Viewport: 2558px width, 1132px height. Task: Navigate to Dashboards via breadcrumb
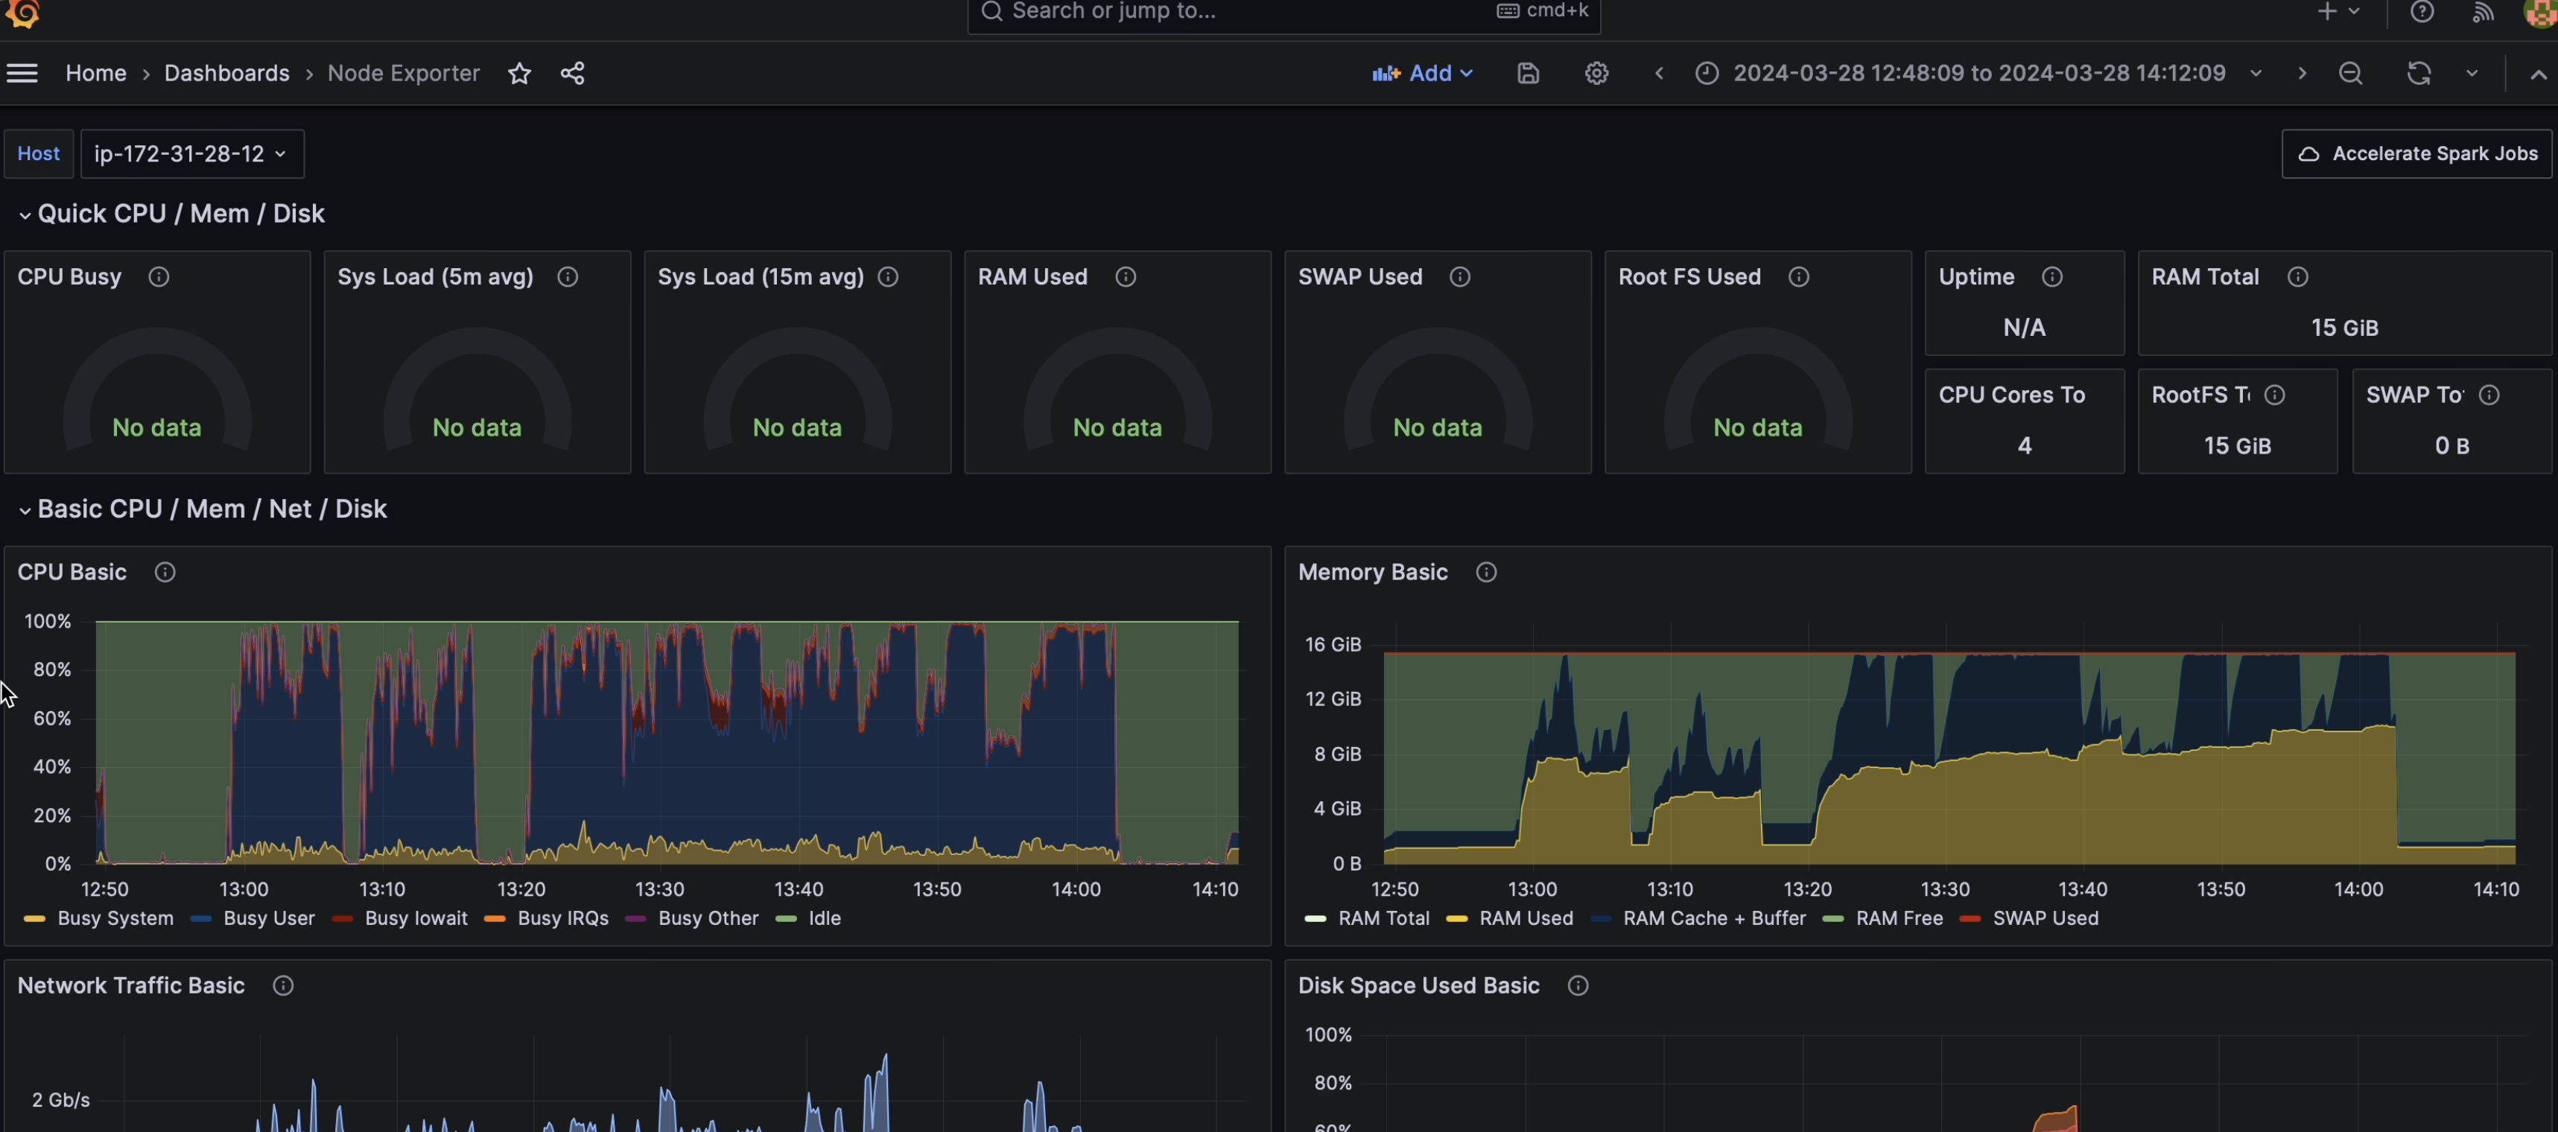click(226, 72)
